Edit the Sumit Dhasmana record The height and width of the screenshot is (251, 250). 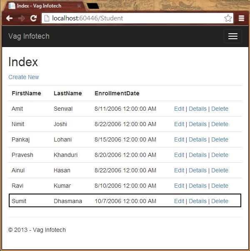point(179,201)
